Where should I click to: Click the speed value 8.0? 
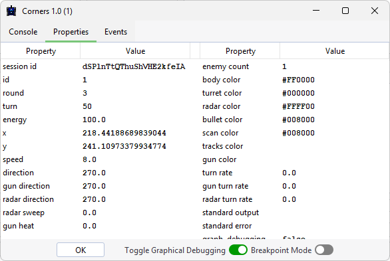(89, 159)
